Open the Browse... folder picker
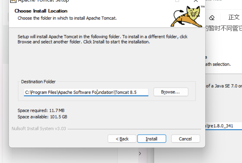Viewport: 242px width, 163px height. pos(171,92)
